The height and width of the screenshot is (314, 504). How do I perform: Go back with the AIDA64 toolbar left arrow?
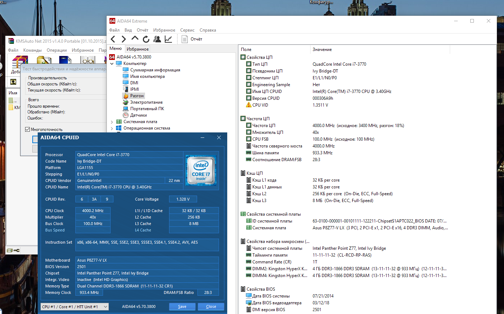click(x=113, y=39)
